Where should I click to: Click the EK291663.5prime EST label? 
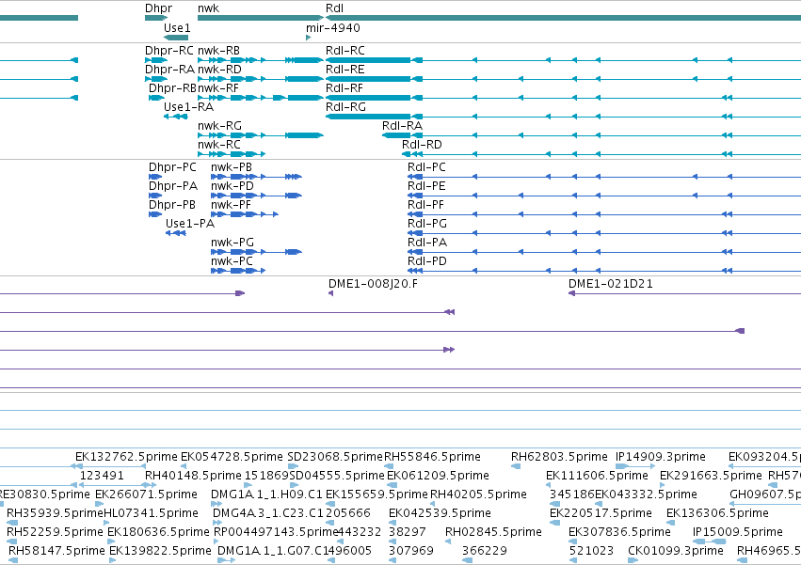pyautogui.click(x=711, y=476)
